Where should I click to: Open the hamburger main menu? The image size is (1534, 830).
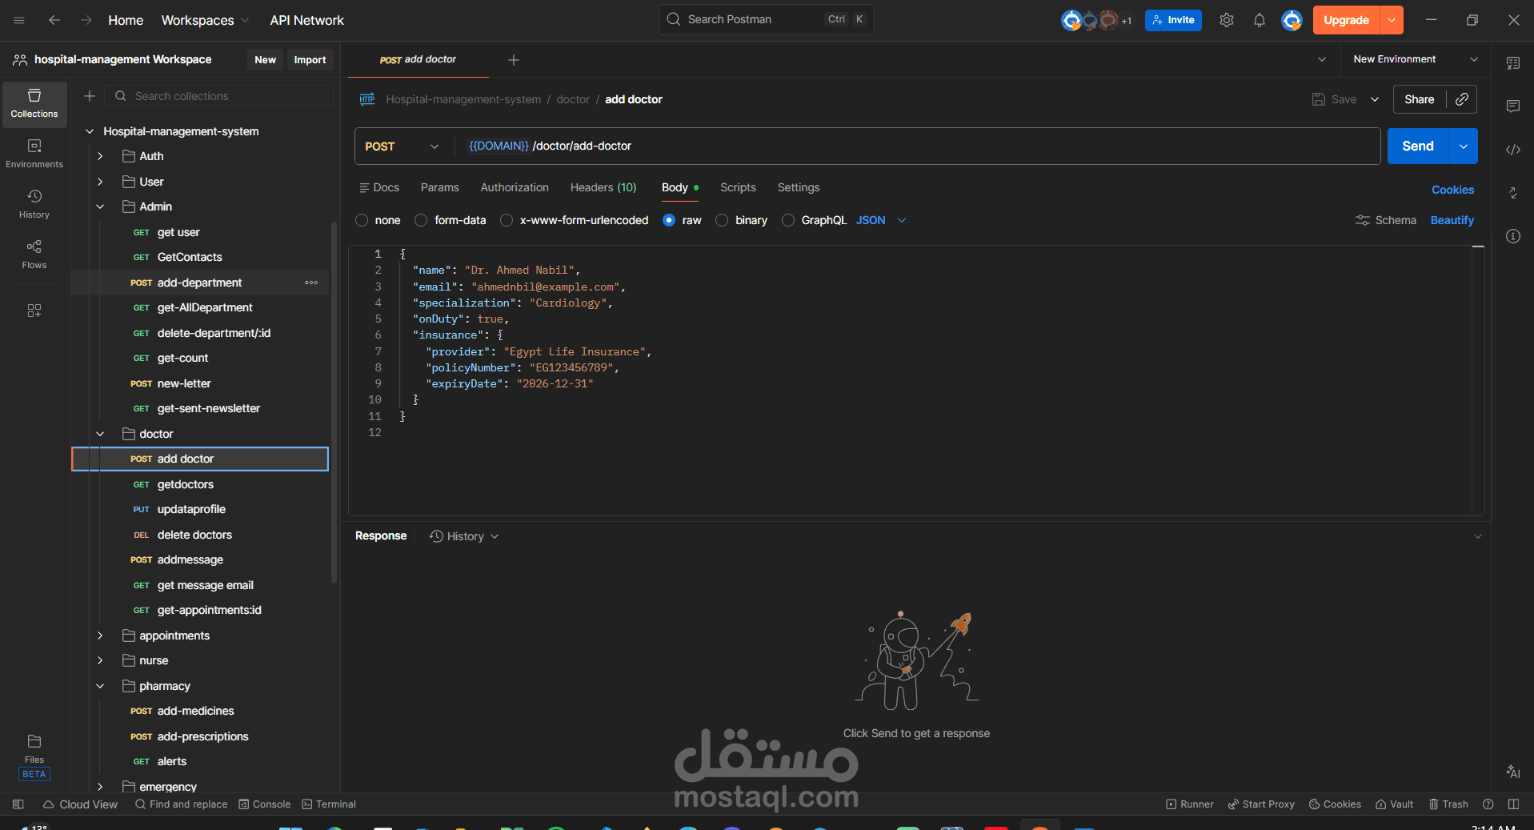coord(19,20)
